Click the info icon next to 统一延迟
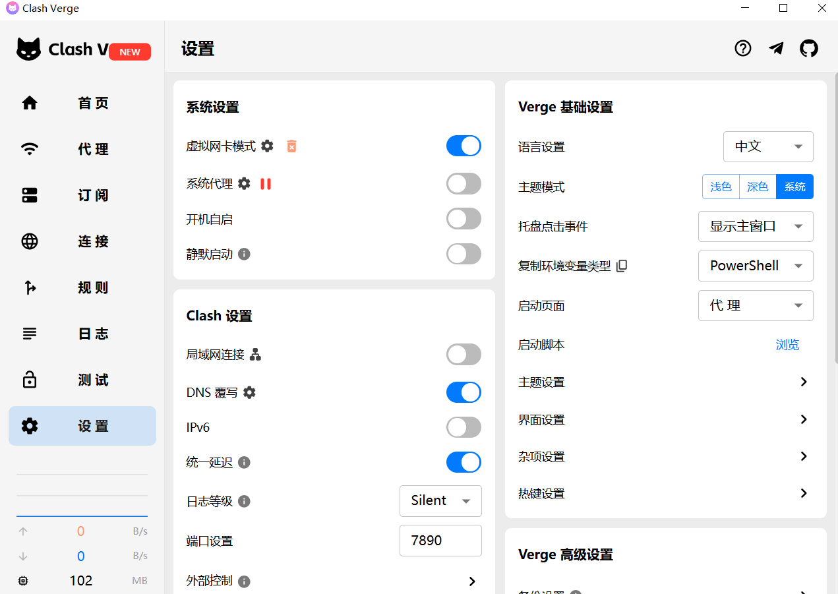The width and height of the screenshot is (838, 594). (244, 462)
